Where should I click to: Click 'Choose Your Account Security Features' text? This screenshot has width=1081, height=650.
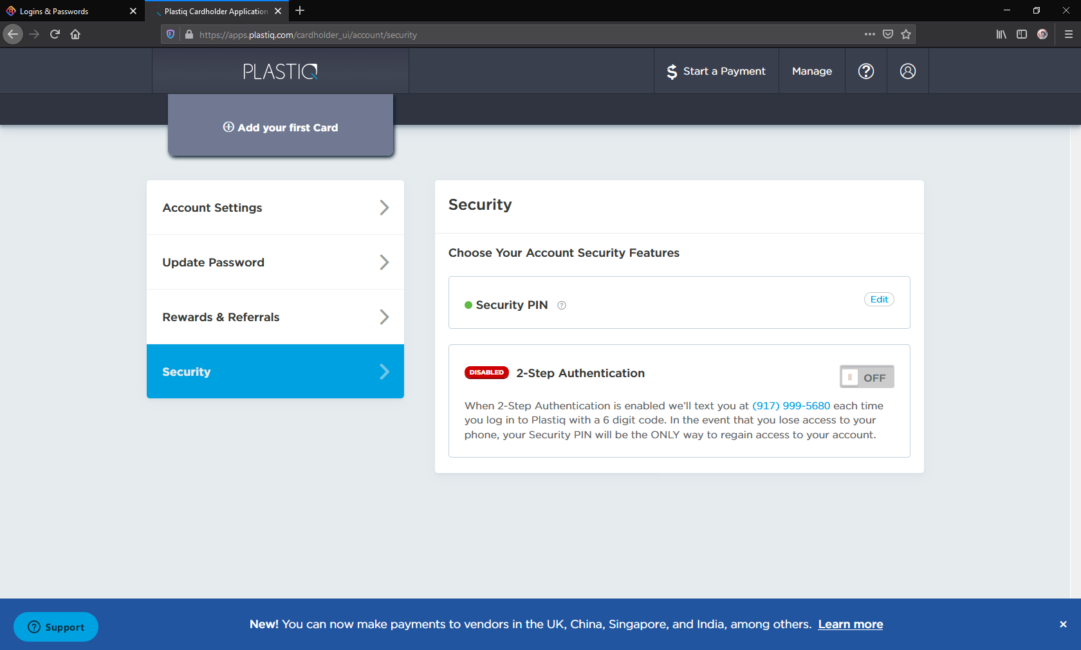[564, 253]
